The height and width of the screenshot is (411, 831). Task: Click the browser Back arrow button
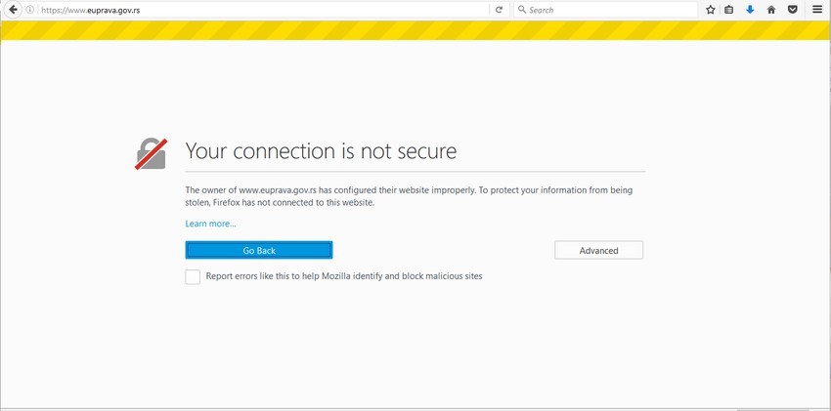coord(14,10)
